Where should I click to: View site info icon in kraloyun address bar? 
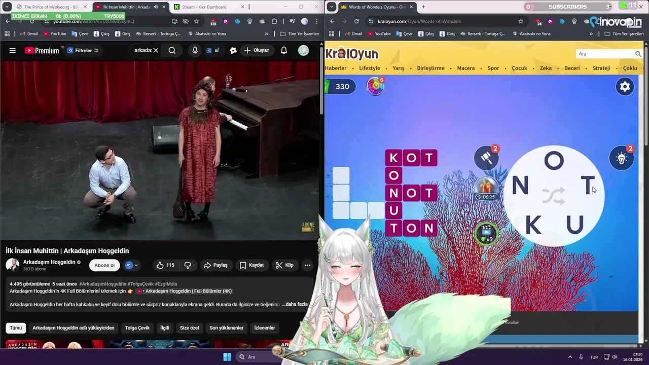coord(371,21)
